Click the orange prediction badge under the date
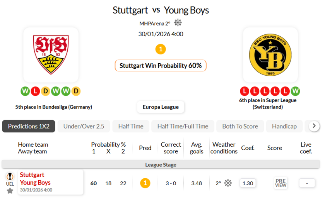Screen dimensions: 325x198 click(161, 49)
